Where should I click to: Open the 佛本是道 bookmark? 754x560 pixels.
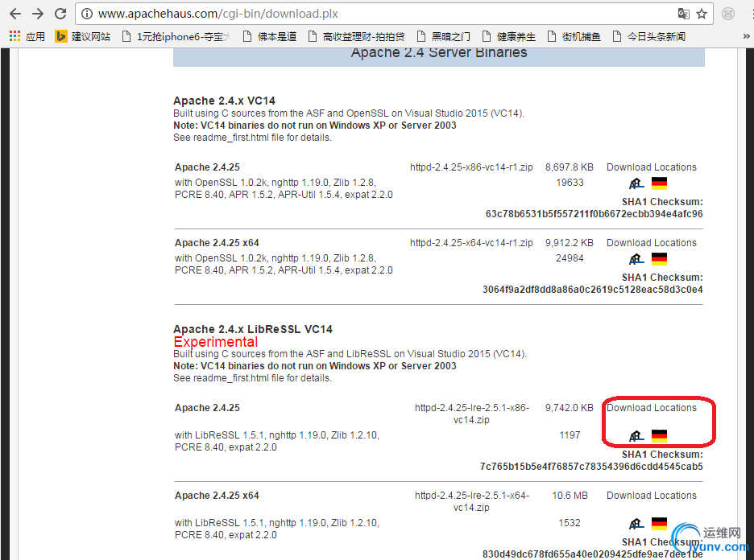pyautogui.click(x=270, y=36)
